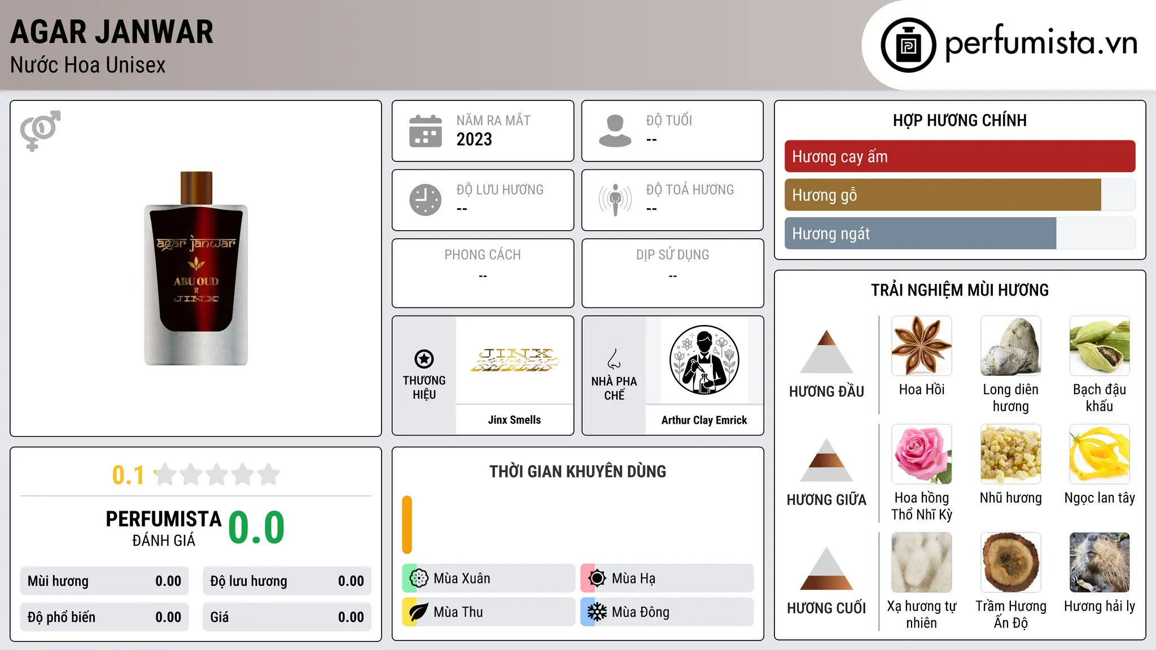Click the top-note pyramid icon for Hương đầu

pyautogui.click(x=826, y=352)
